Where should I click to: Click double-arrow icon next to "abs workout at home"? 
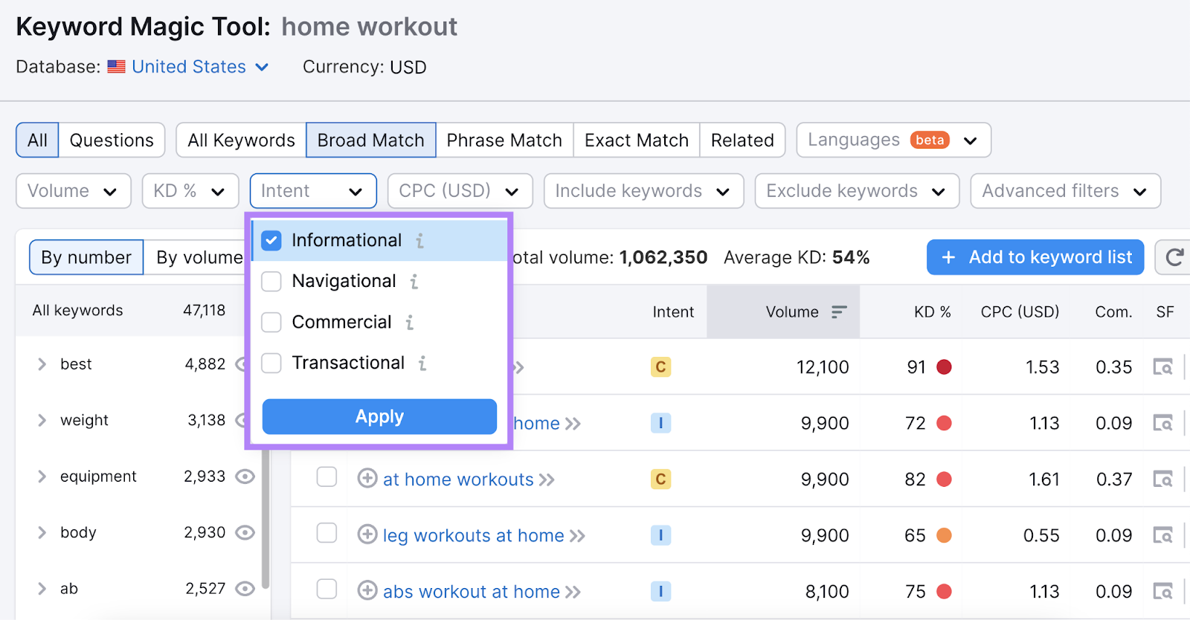click(574, 591)
